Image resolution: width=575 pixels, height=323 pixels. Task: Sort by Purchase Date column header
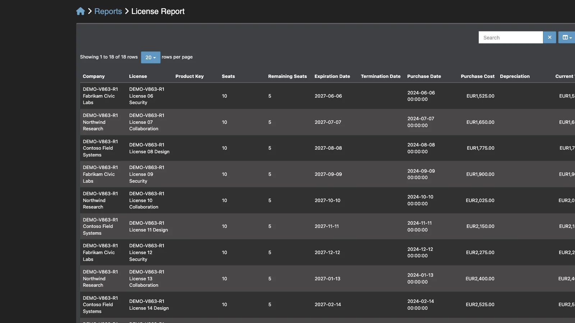[x=424, y=76]
